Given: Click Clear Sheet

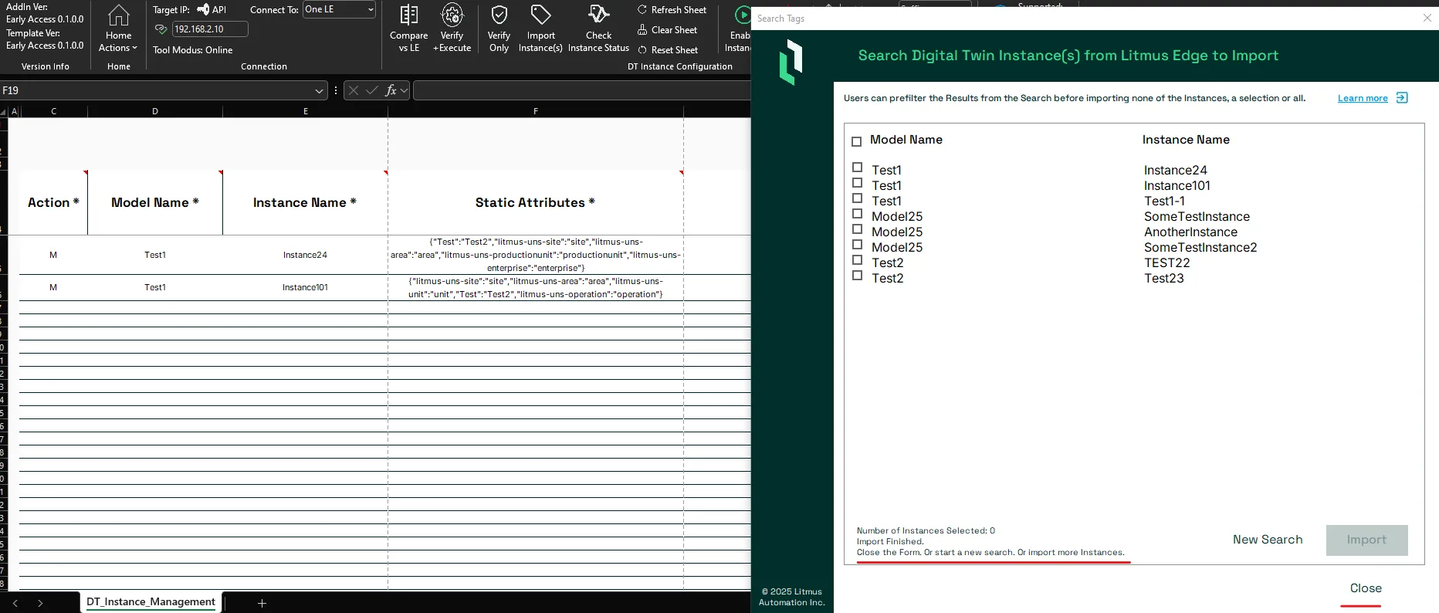Looking at the screenshot, I should click(667, 30).
